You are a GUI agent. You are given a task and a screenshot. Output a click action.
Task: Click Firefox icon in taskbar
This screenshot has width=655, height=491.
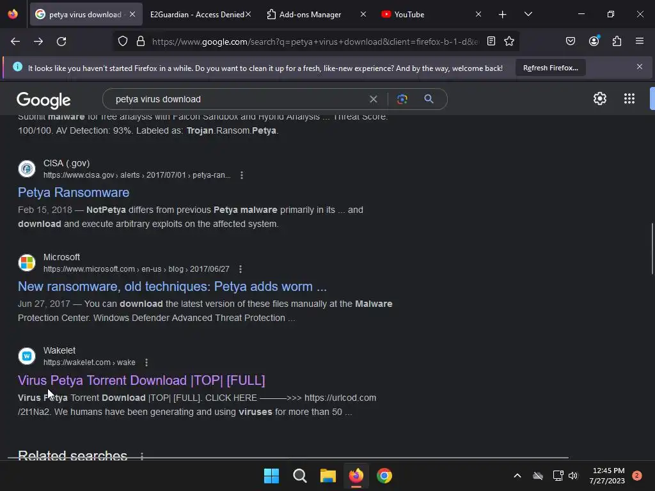pyautogui.click(x=356, y=476)
